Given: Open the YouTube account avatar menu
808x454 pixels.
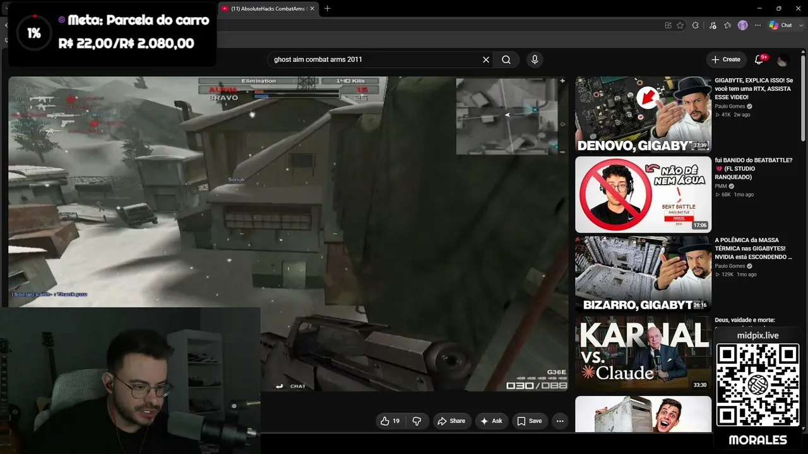Looking at the screenshot, I should click(783, 60).
